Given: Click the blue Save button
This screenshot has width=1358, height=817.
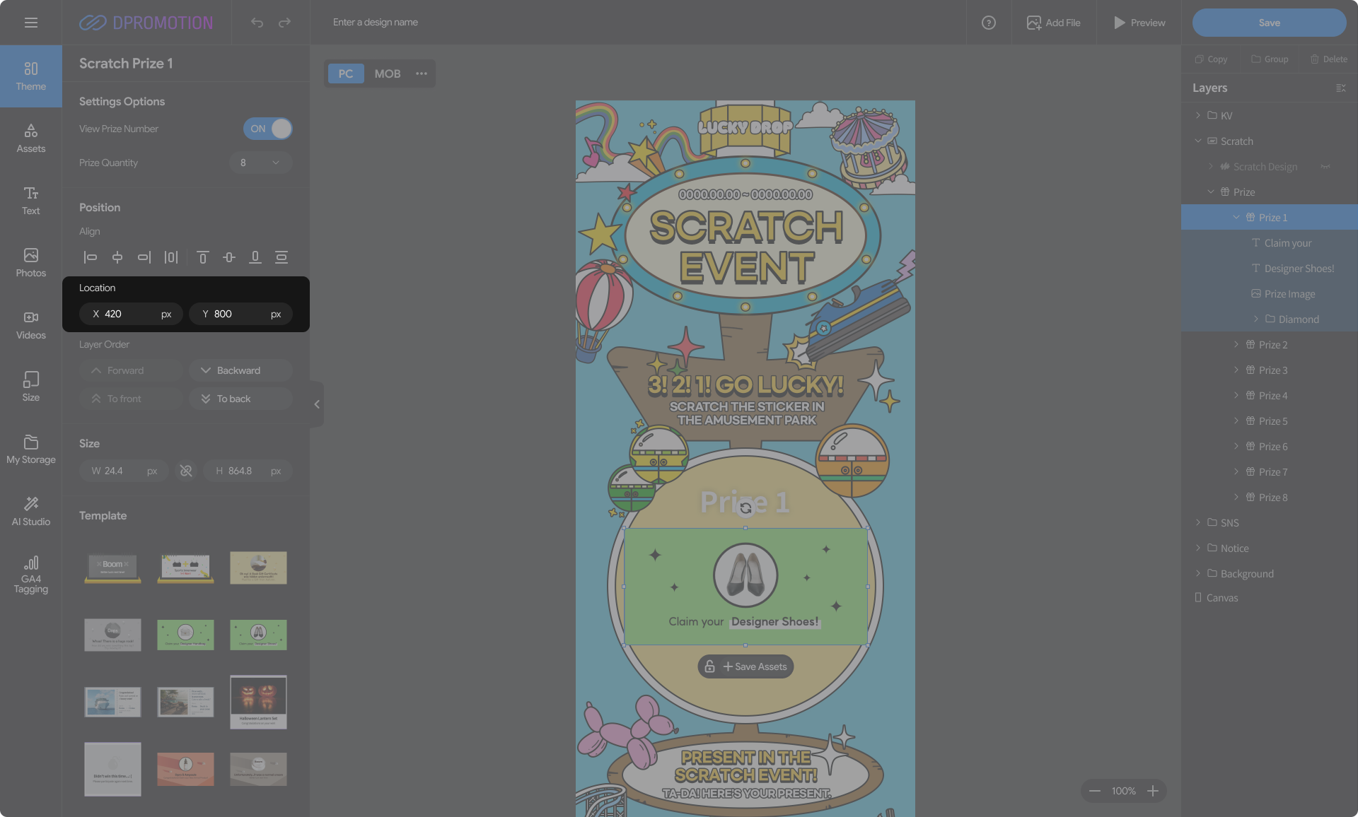Looking at the screenshot, I should [1269, 23].
